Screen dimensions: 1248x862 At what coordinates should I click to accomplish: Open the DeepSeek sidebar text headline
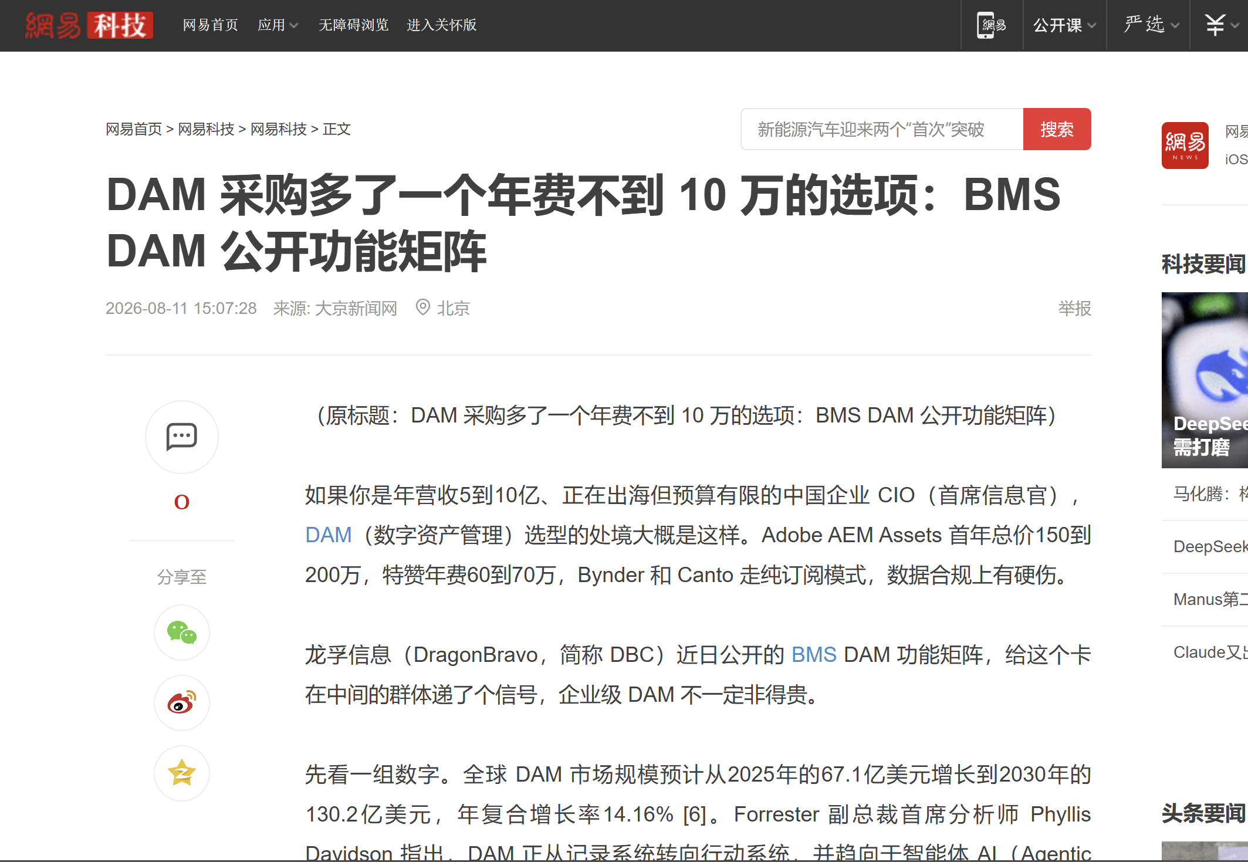tap(1210, 547)
